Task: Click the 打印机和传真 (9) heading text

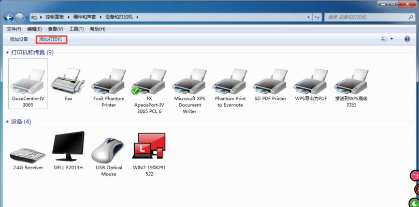Action: click(x=32, y=53)
